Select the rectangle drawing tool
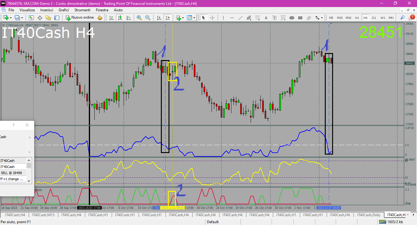 [x=300, y=18]
